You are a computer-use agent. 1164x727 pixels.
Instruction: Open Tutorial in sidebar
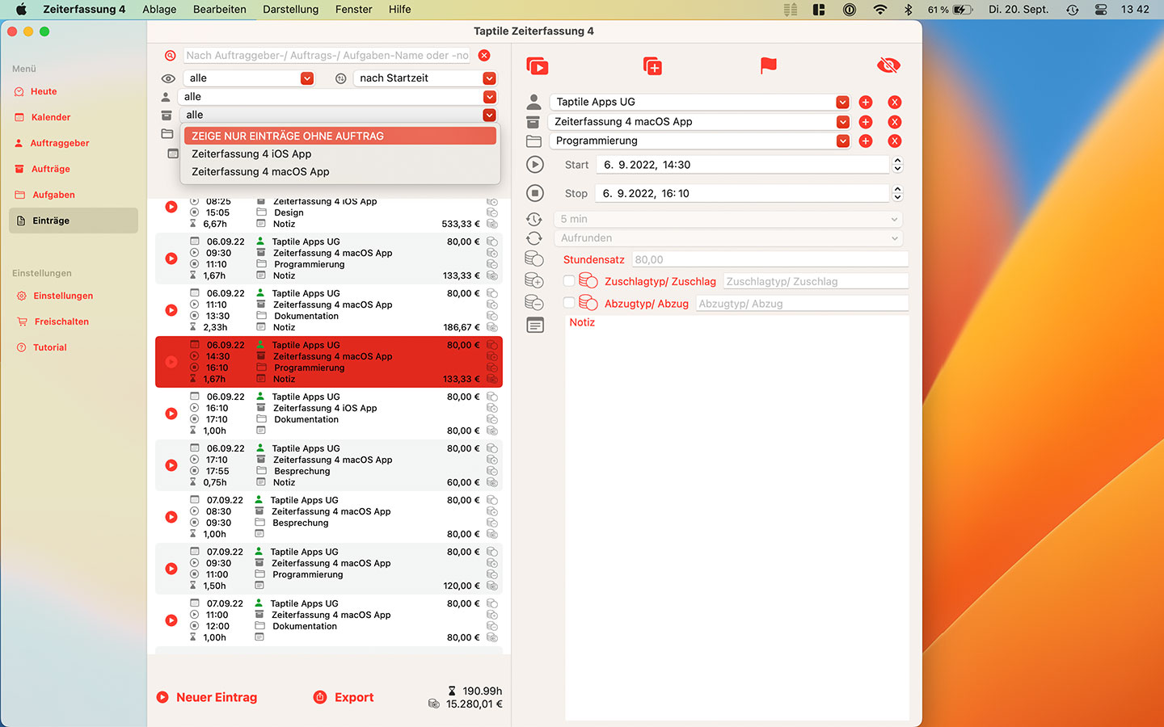coord(74,347)
